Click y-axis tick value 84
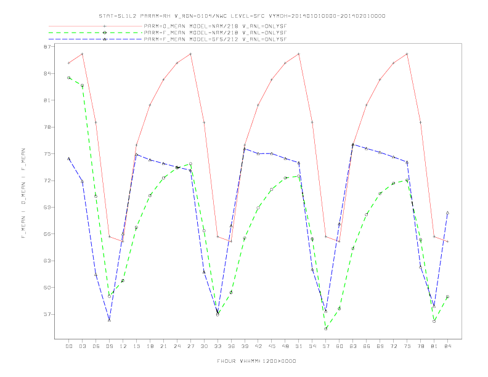The height and width of the screenshot is (377, 488). click(47, 73)
